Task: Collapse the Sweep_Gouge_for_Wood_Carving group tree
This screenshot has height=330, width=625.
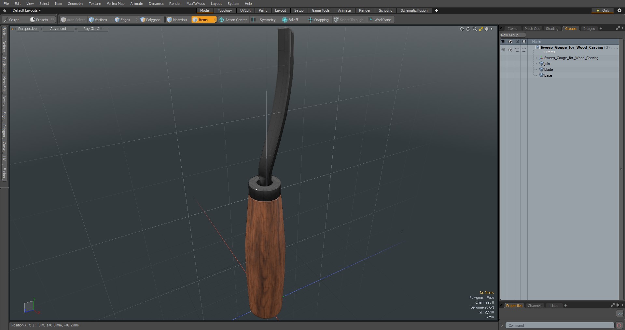Action: [533, 49]
